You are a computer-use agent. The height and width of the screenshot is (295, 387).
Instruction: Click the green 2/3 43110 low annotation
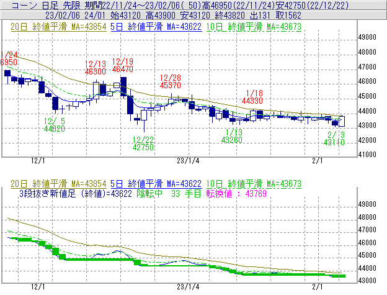coord(334,138)
